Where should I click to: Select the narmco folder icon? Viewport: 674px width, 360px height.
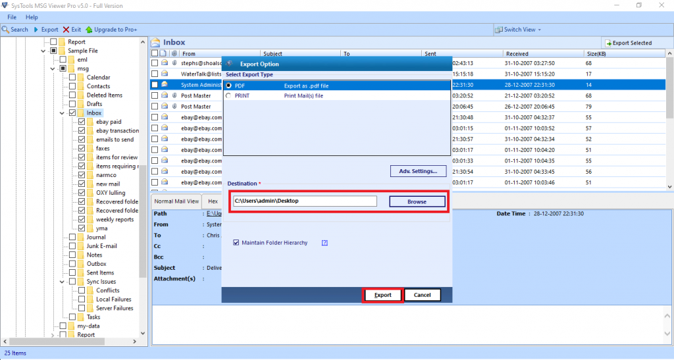click(90, 175)
